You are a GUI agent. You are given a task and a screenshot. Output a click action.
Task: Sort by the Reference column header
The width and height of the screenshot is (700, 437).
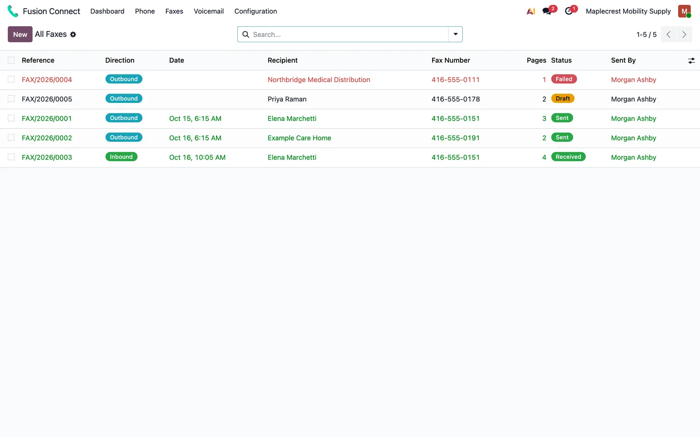coord(38,60)
